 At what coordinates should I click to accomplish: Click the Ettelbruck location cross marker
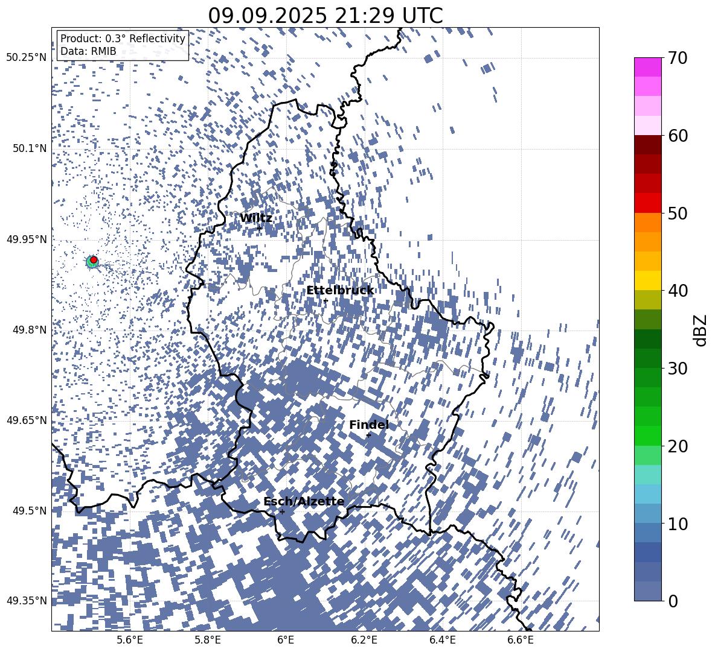325,300
